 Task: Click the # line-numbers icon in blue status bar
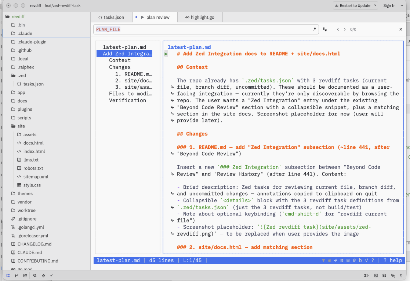coord(353,260)
